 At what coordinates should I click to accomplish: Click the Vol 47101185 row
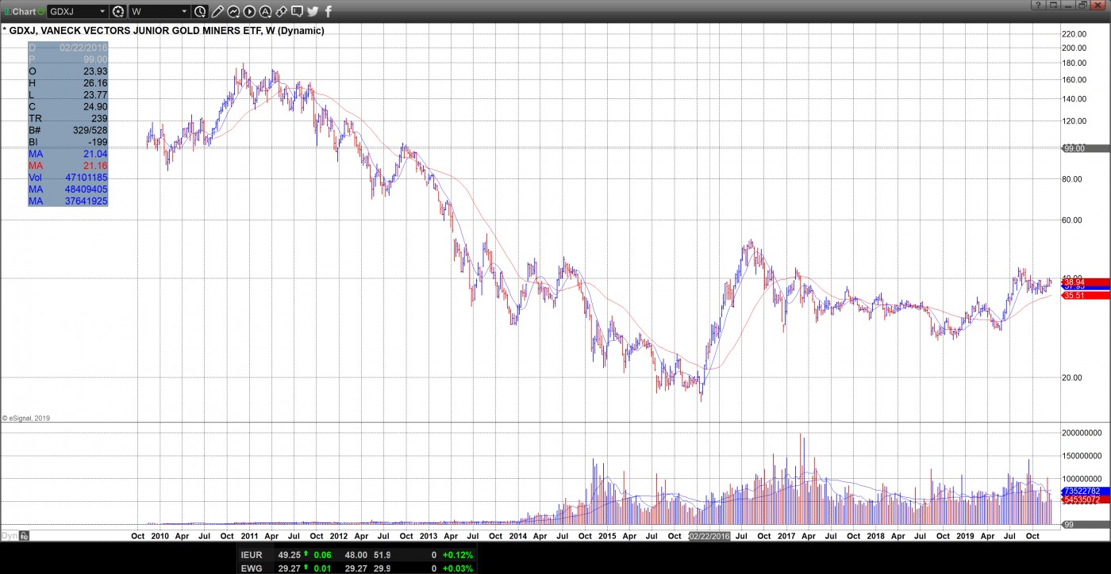click(67, 178)
